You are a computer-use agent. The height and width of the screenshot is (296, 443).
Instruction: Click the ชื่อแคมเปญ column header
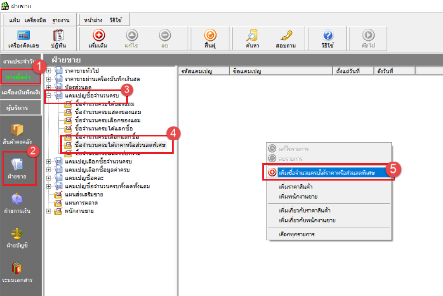(280, 71)
